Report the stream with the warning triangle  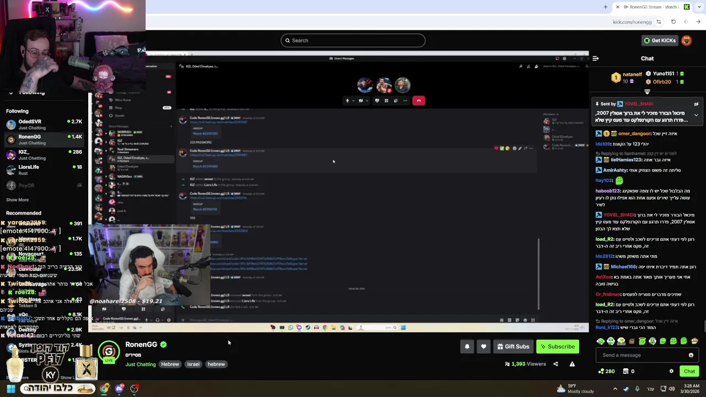[x=572, y=364]
